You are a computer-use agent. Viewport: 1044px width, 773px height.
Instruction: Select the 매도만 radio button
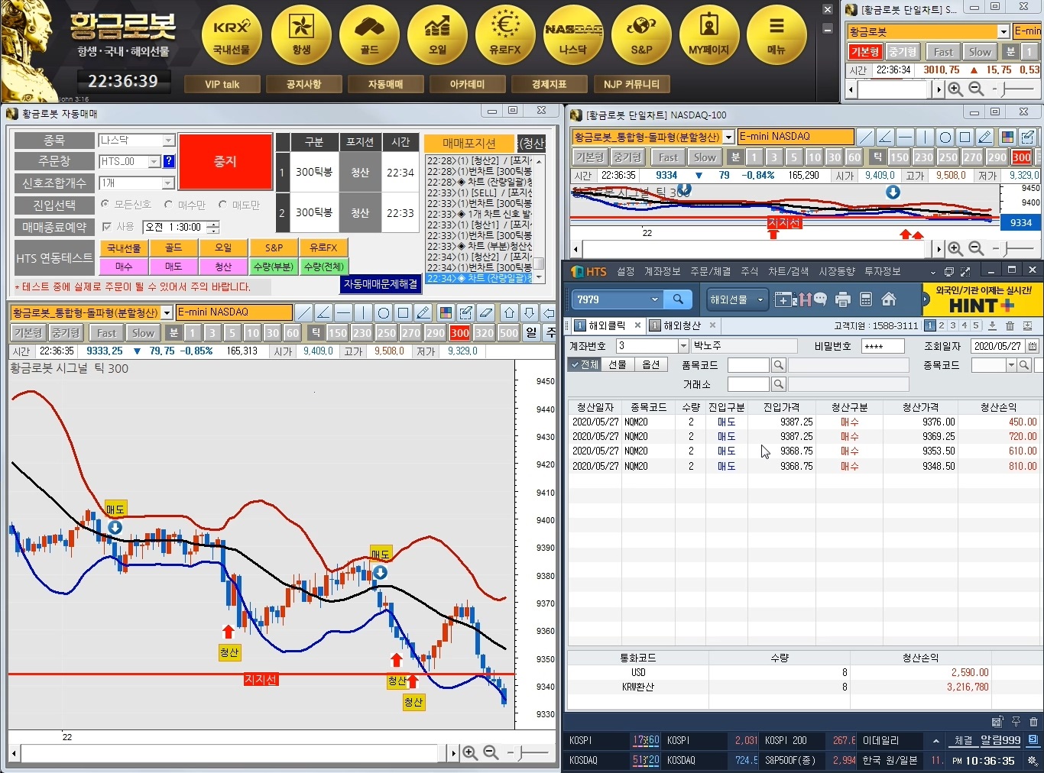click(223, 205)
